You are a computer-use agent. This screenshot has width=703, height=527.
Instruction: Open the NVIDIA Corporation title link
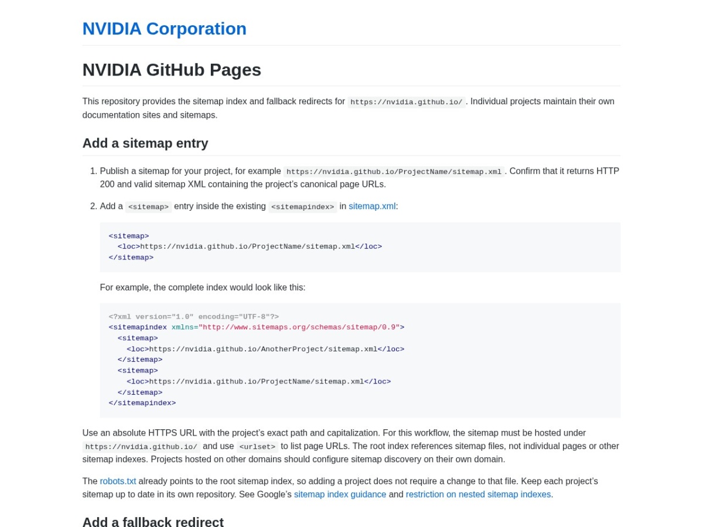pos(164,29)
